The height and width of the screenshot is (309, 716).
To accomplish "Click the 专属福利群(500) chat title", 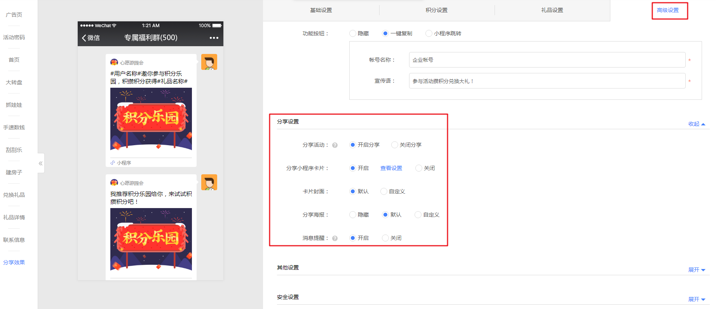I will pyautogui.click(x=151, y=38).
